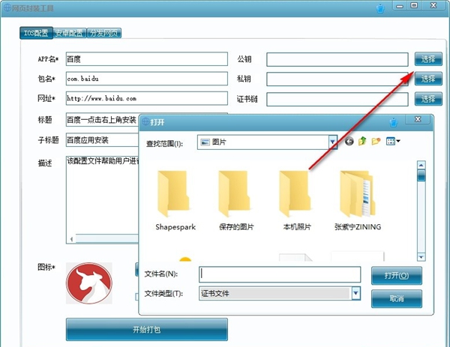The image size is (450, 347).
Task: Go up one folder level icon
Action: 362,141
